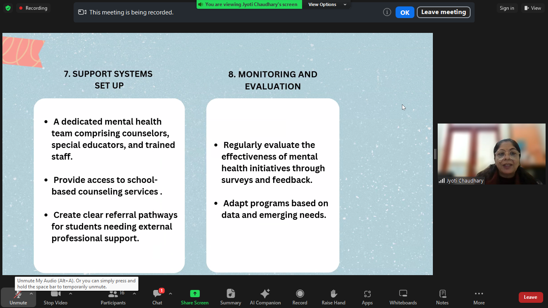Click the green screen-viewing status banner
548x308 pixels.
tap(249, 4)
